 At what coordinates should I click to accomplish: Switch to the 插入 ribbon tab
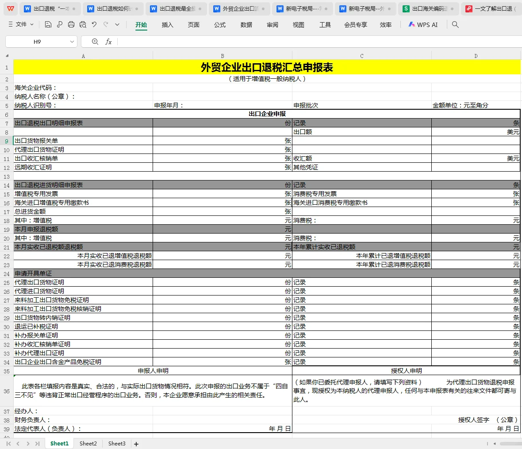(x=167, y=25)
